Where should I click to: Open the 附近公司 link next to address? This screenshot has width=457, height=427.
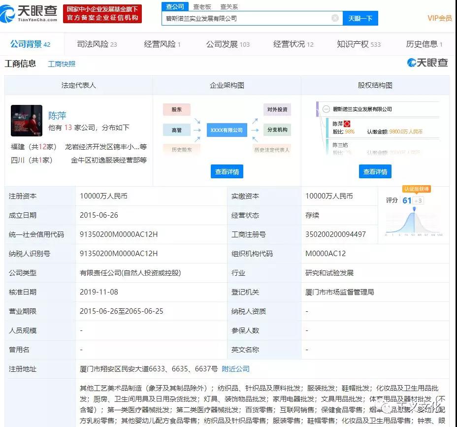(x=235, y=369)
